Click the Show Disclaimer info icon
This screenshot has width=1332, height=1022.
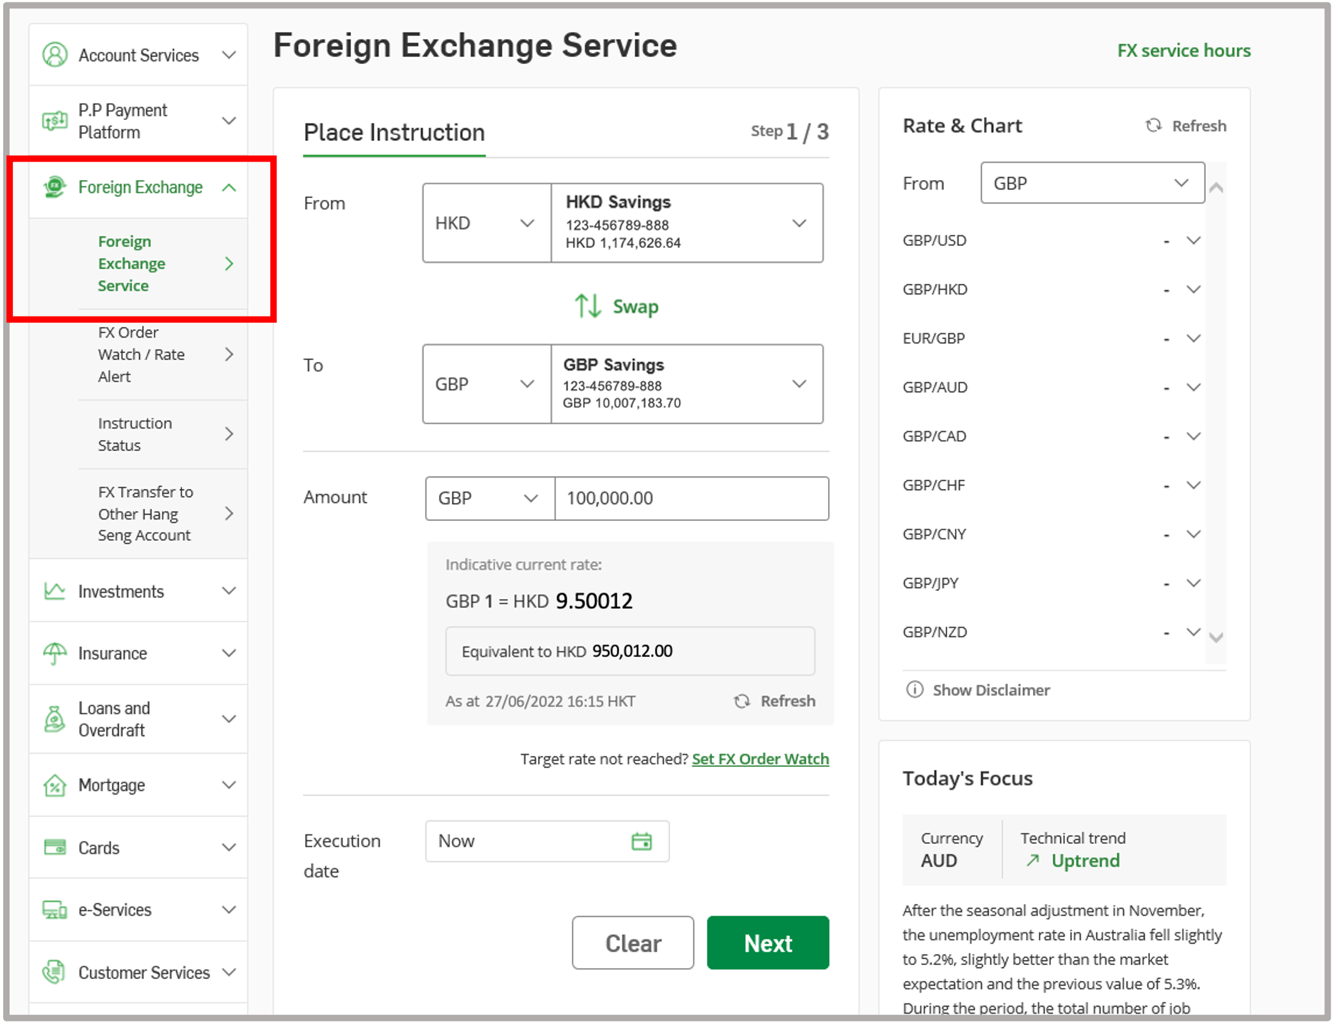[914, 689]
